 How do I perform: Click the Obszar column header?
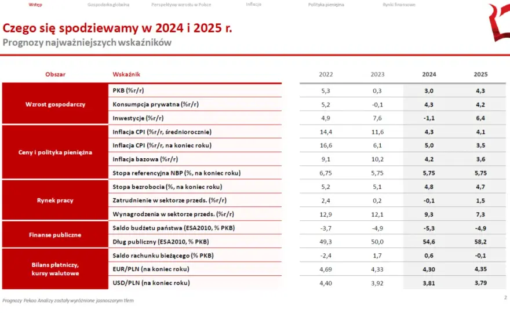pyautogui.click(x=55, y=74)
